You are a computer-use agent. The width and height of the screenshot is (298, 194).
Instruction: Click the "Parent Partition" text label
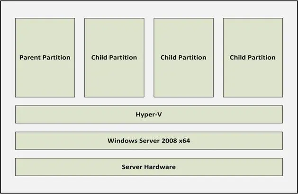[x=45, y=58]
